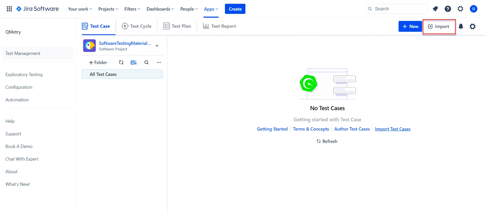Select the All Test Cases folder
This screenshot has width=485, height=214.
coord(122,74)
